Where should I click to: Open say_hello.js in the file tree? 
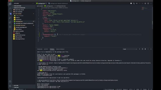click(19, 29)
